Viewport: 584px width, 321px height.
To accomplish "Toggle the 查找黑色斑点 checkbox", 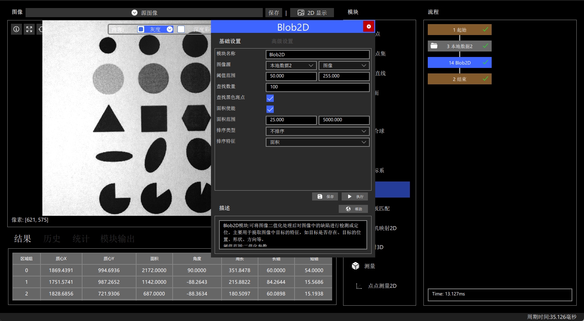I will pyautogui.click(x=270, y=98).
